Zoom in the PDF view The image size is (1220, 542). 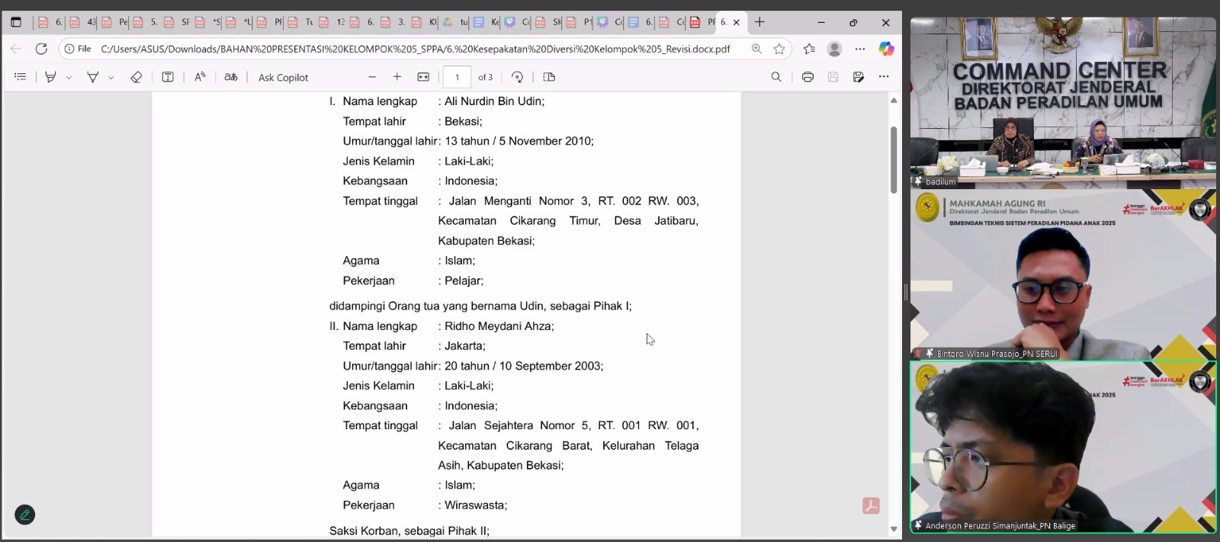(x=397, y=77)
